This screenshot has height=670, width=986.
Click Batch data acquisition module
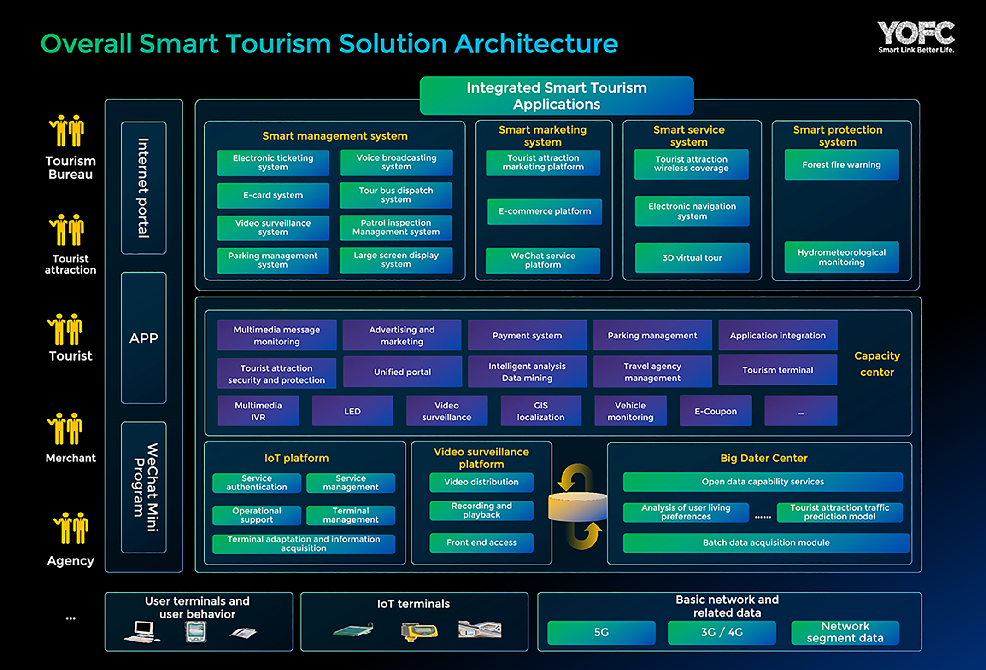(x=766, y=543)
